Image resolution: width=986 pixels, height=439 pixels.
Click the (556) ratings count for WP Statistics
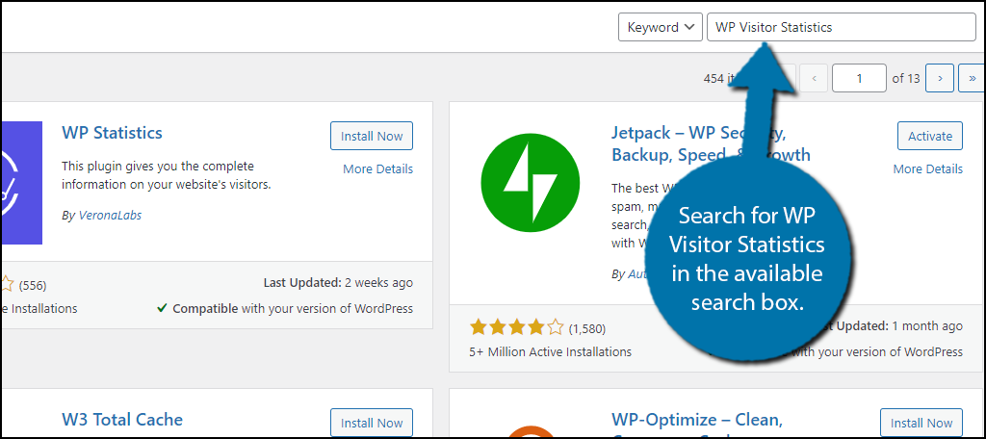33,285
